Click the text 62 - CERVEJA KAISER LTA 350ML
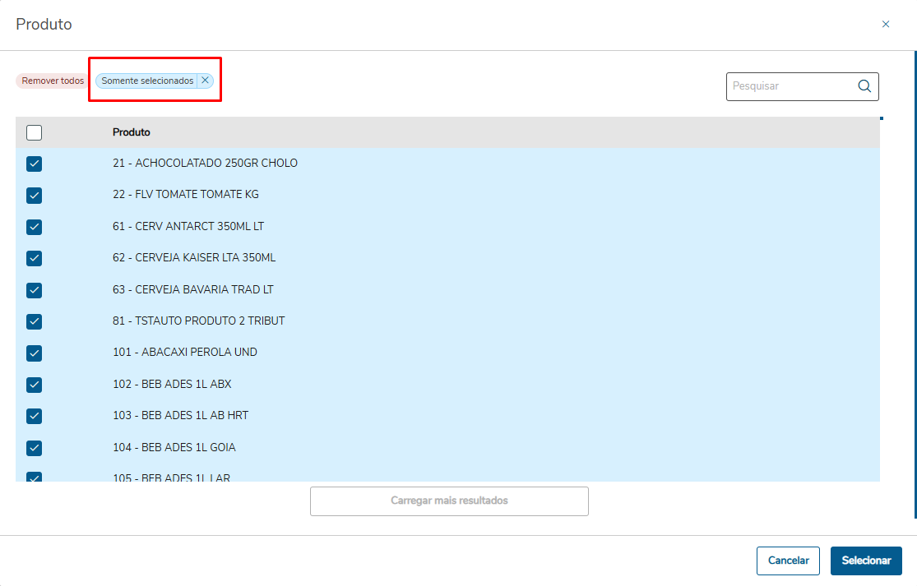917x586 pixels. 194,257
